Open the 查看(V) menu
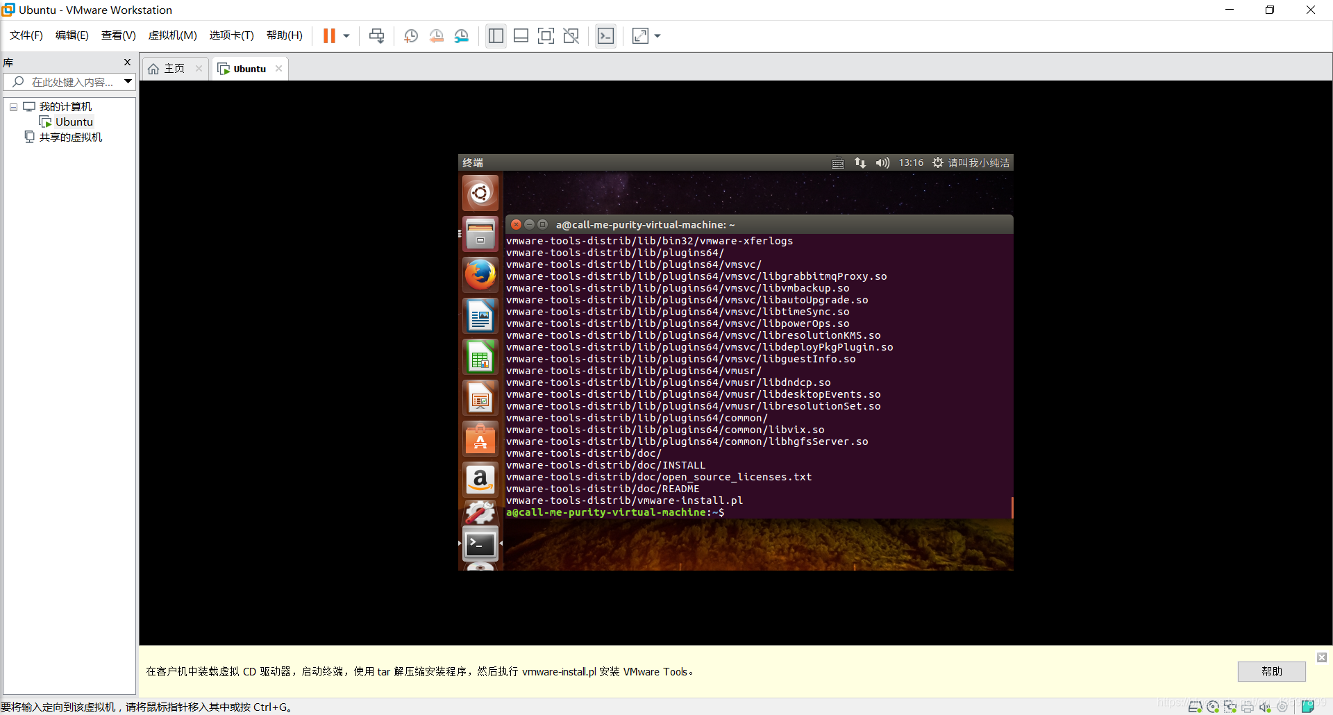 119,35
